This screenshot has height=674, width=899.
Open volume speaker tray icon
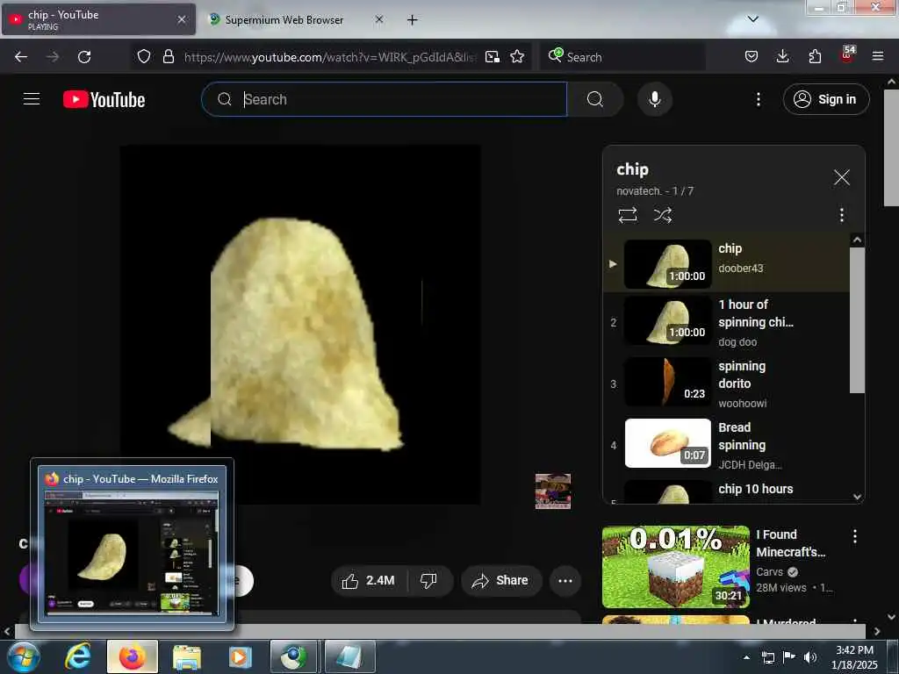tap(810, 657)
